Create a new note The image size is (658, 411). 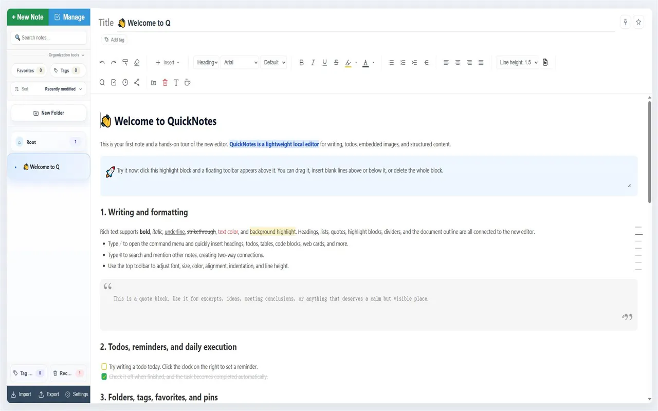[x=28, y=17]
